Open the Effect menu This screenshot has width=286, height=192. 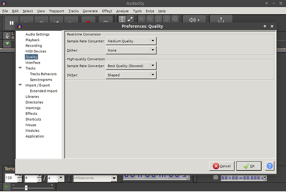click(x=107, y=11)
